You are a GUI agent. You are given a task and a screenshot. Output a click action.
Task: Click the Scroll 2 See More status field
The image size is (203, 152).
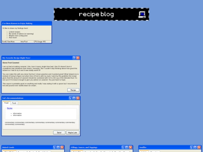point(11,42)
